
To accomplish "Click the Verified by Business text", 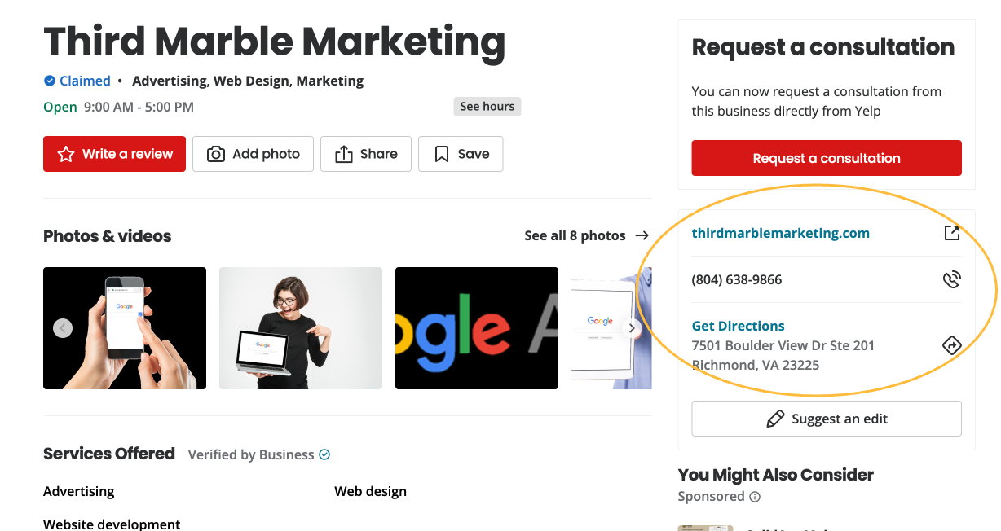I will pos(251,454).
